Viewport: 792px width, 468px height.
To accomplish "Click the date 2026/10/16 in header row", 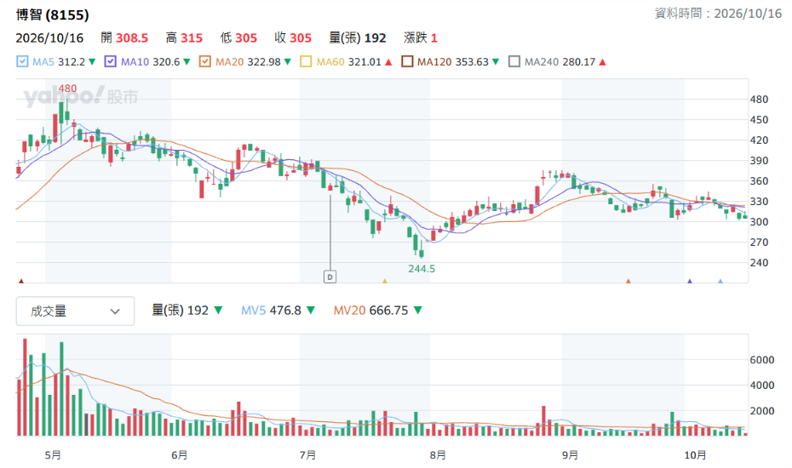I will pyautogui.click(x=49, y=37).
